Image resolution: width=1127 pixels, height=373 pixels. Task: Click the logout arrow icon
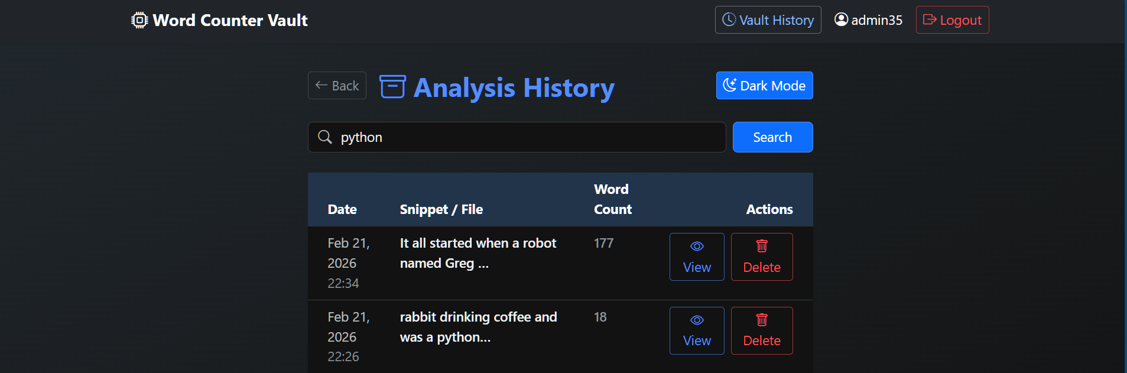point(930,20)
